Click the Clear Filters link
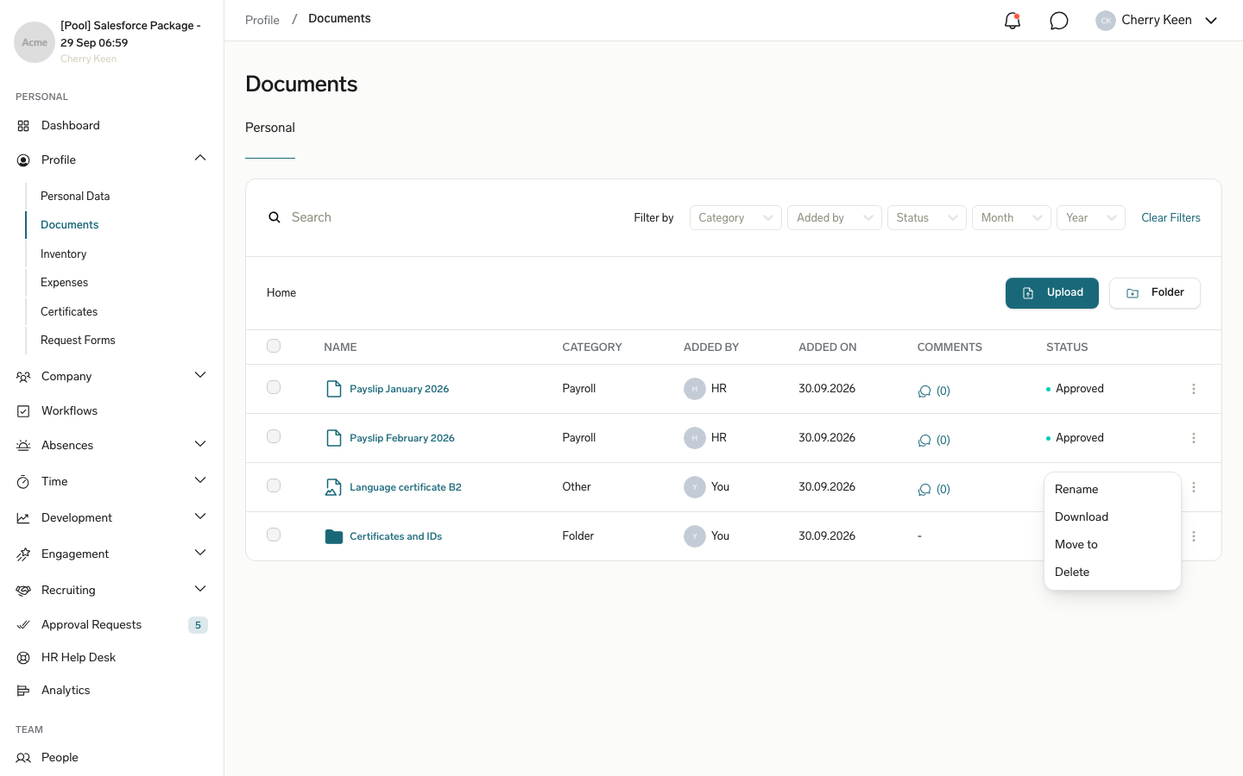Viewport: 1243px width, 776px height. [1170, 217]
